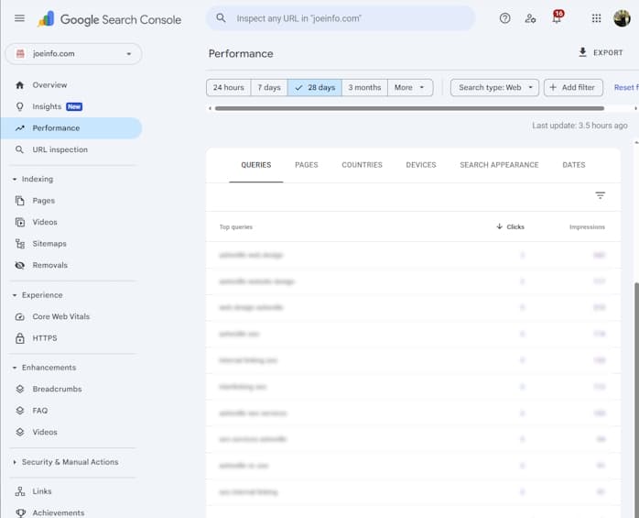Open the hamburger main menu
The height and width of the screenshot is (518, 639).
19,18
